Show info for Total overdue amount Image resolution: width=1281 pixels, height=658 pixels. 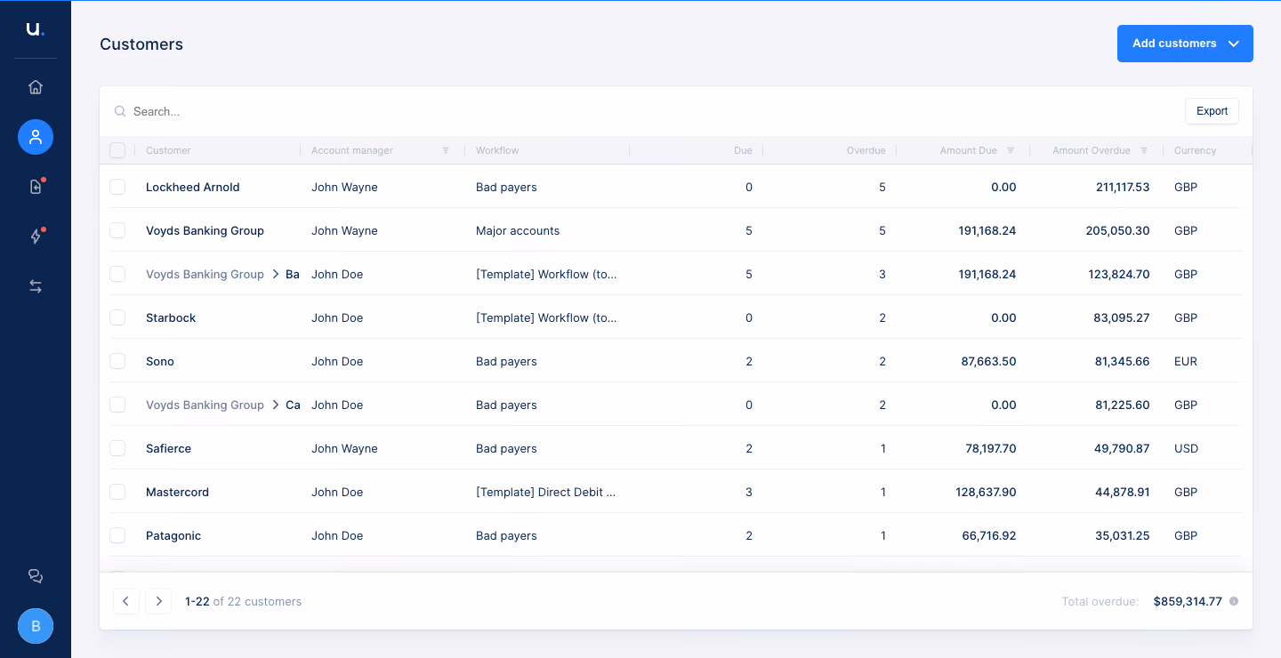point(1234,601)
